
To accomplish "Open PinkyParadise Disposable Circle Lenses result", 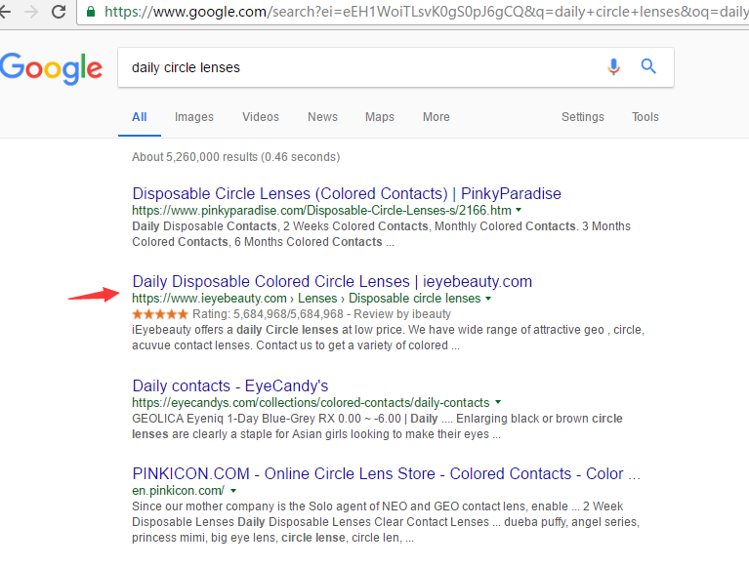I will tap(347, 194).
